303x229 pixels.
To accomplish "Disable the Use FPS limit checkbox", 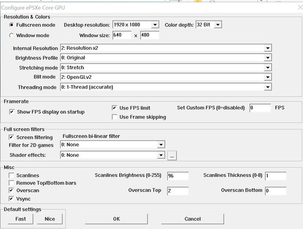I will (115, 108).
